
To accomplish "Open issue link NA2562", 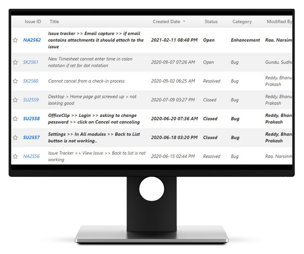I will pyautogui.click(x=32, y=40).
